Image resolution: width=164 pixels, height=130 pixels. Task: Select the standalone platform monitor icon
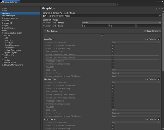pyautogui.click(x=102, y=35)
